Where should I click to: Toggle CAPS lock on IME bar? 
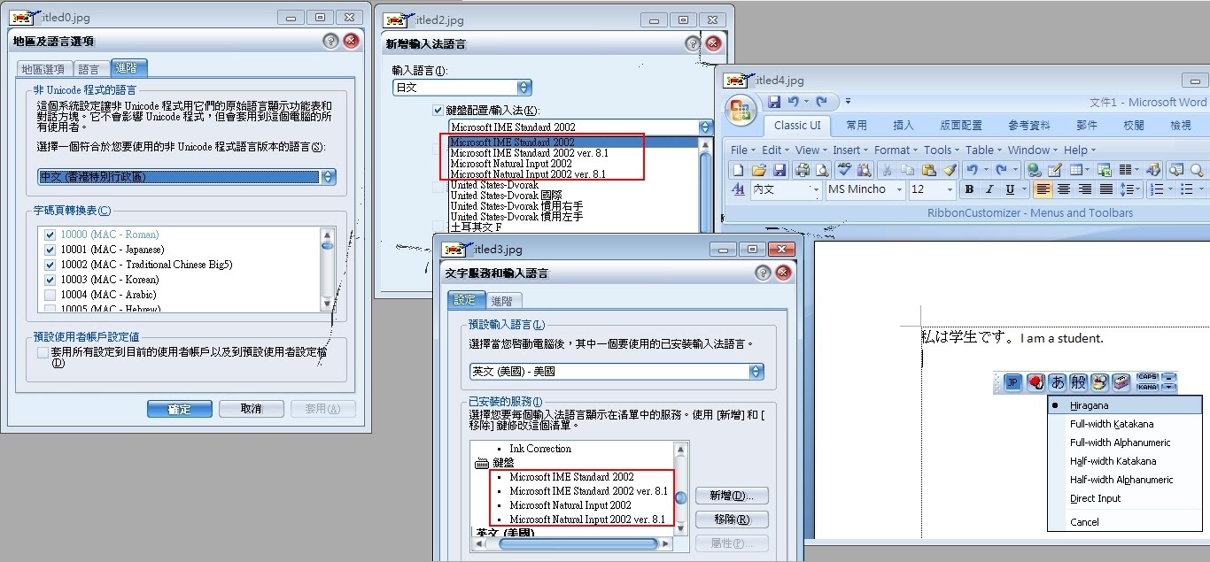point(1147,377)
